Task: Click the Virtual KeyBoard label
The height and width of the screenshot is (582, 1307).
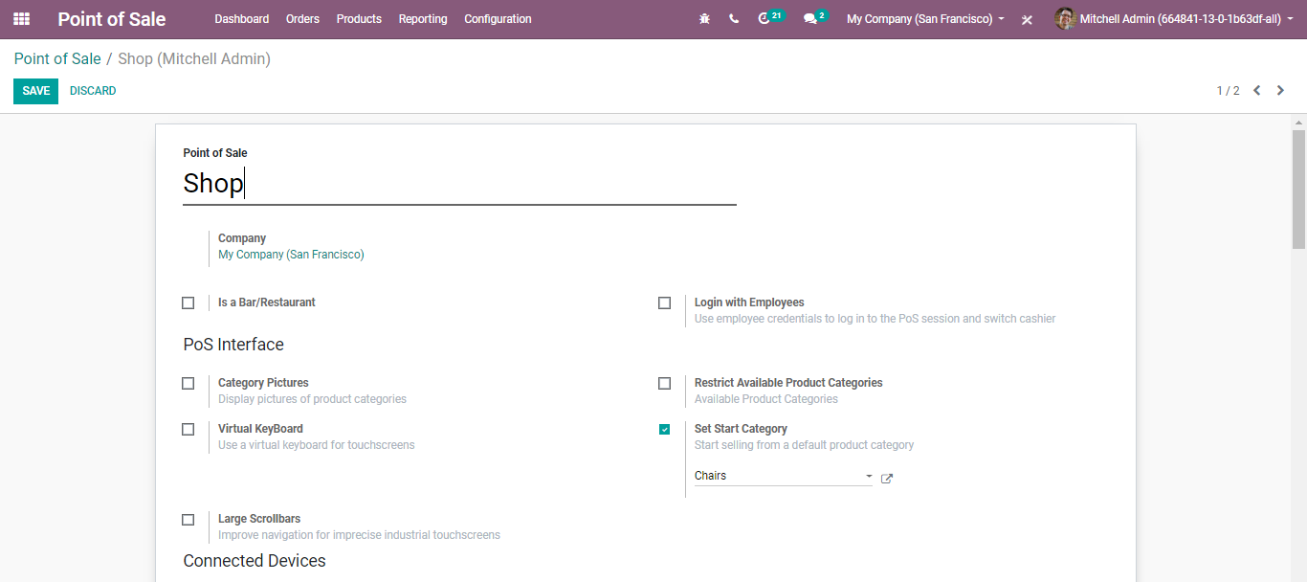Action: pyautogui.click(x=260, y=429)
